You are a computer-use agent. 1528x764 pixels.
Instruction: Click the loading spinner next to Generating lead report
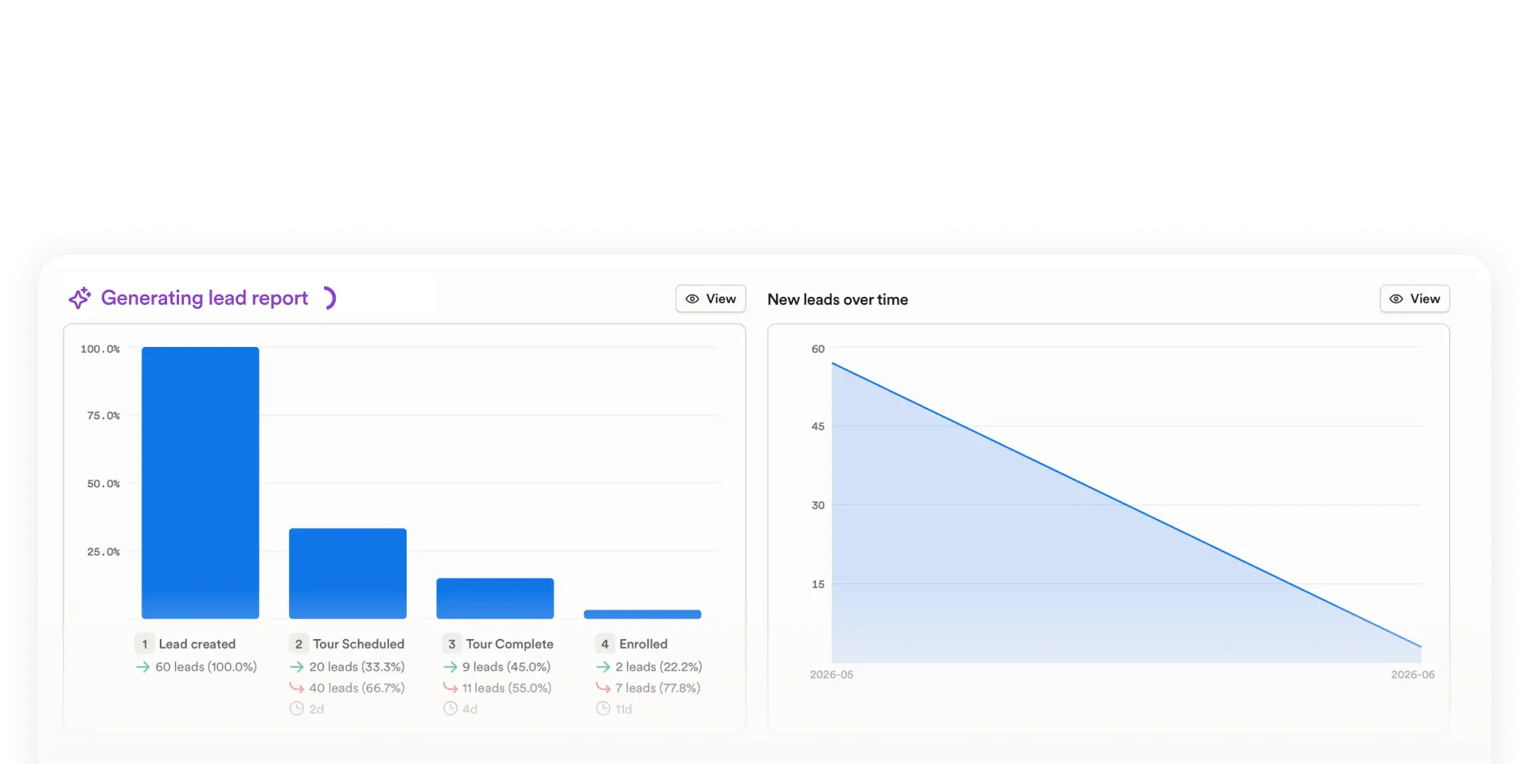pyautogui.click(x=329, y=298)
